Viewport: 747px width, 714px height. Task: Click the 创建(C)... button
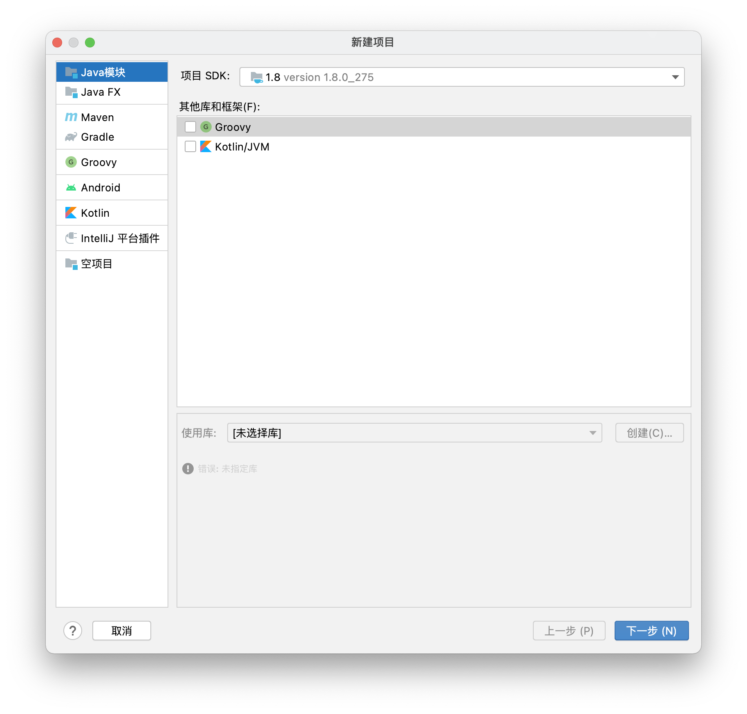(649, 433)
